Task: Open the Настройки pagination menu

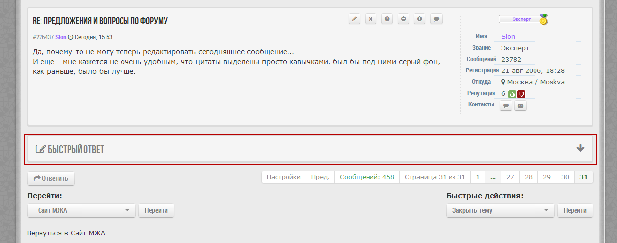Action: tap(284, 177)
